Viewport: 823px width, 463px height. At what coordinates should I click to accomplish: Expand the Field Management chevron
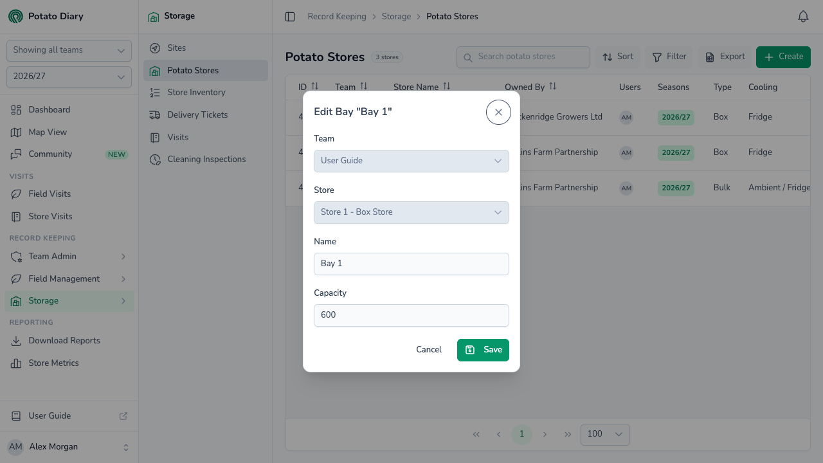click(x=123, y=279)
